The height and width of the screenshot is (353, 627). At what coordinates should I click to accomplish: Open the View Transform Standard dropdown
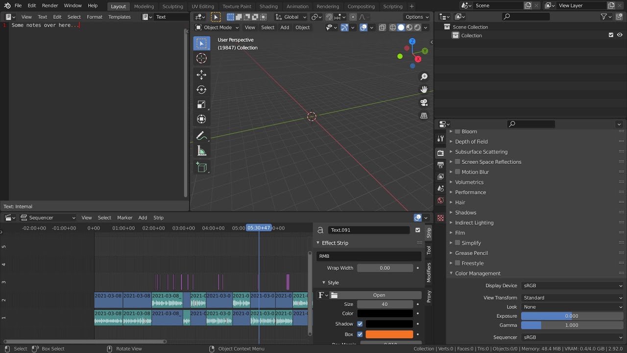pos(573,298)
